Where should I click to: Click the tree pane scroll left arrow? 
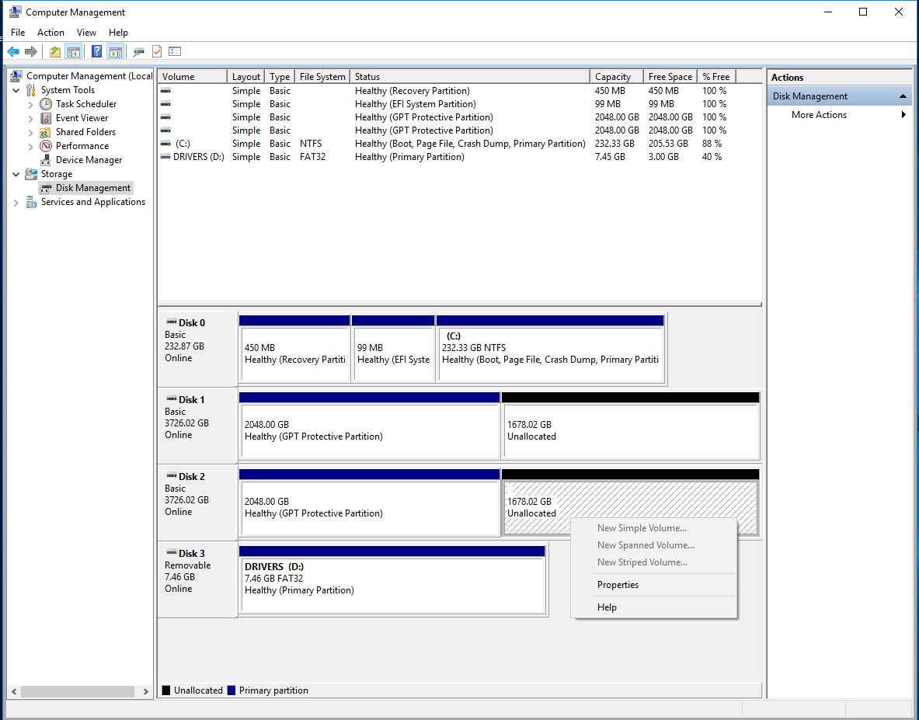(x=14, y=691)
